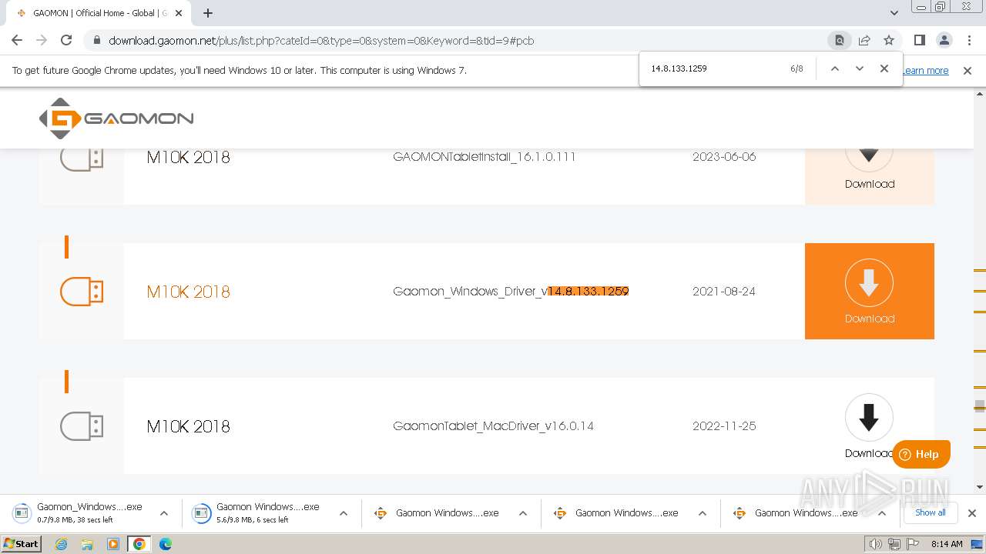Launch Microsoft Edge from taskbar
Screen dimensions: 986x554
[166, 544]
